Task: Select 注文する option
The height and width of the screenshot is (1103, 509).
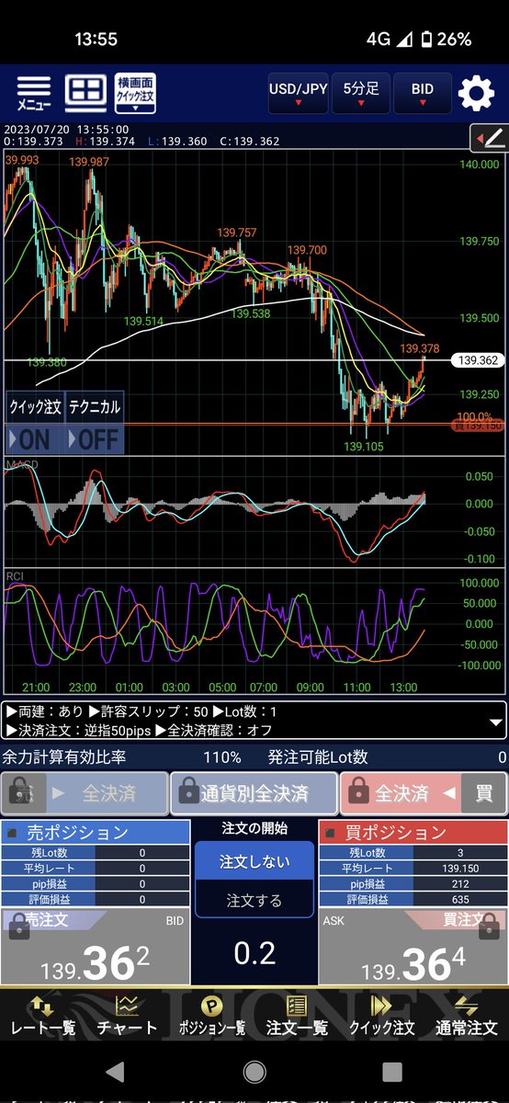Action: [x=254, y=901]
